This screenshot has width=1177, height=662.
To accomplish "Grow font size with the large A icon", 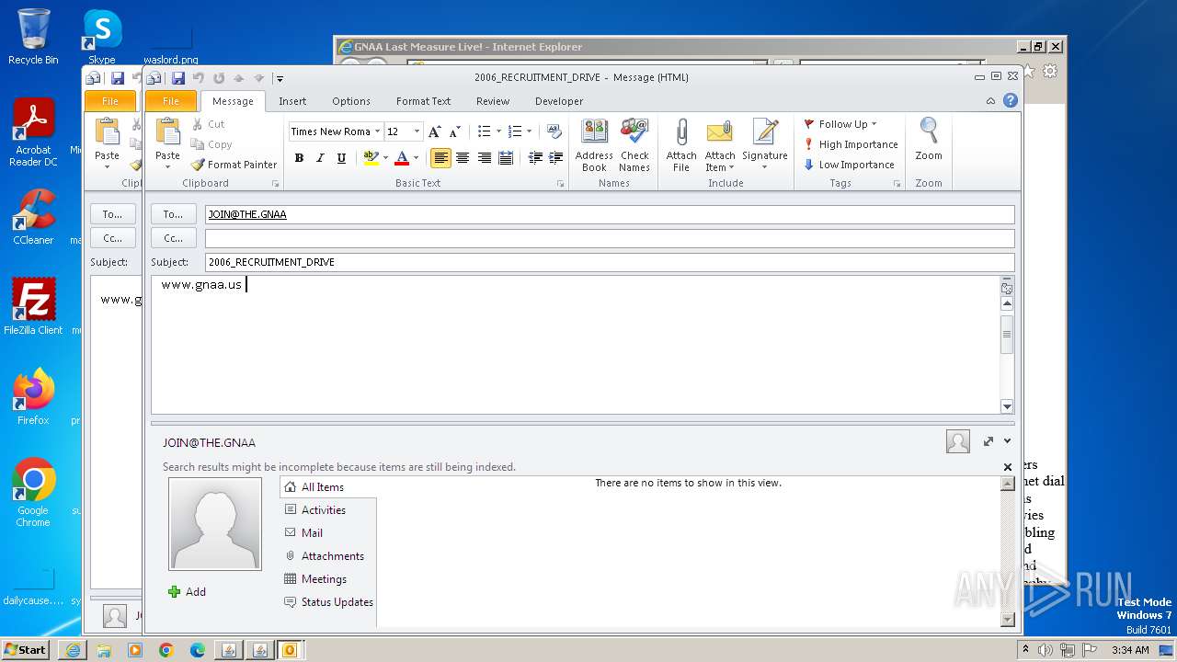I will 435,131.
